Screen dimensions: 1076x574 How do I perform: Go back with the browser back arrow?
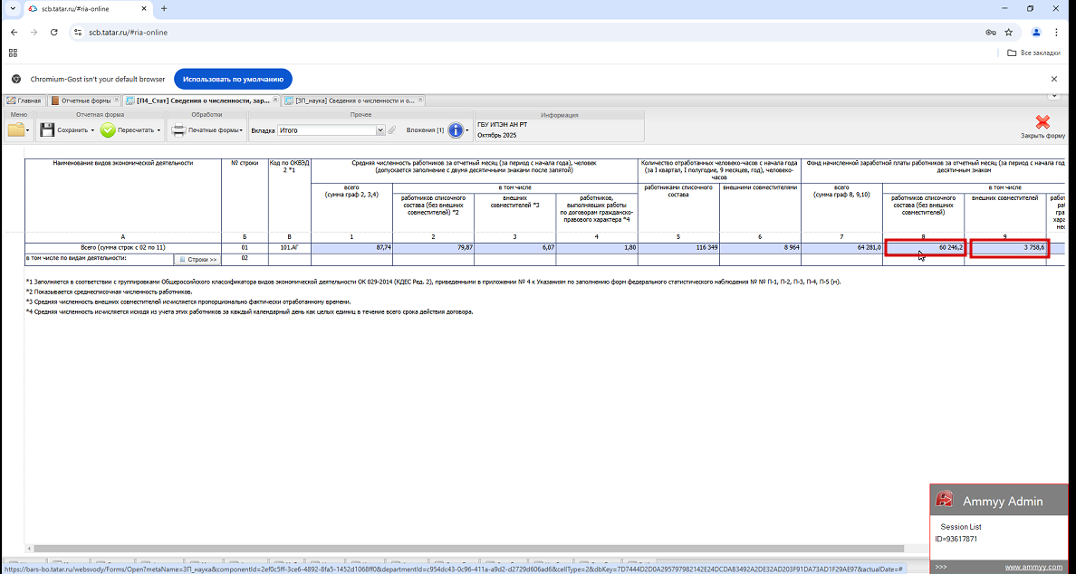click(14, 33)
